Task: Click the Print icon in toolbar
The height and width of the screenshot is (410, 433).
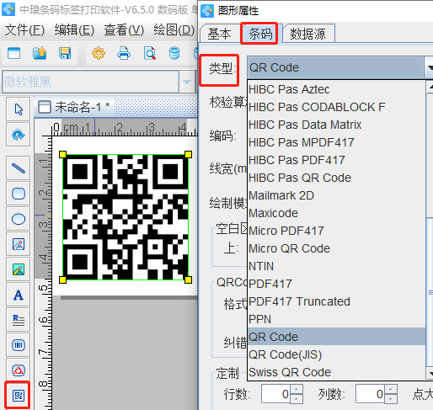Action: click(124, 53)
